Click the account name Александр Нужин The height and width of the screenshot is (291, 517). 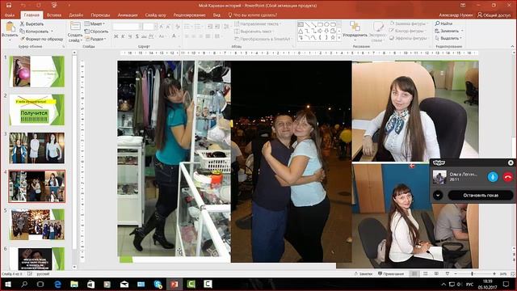456,15
